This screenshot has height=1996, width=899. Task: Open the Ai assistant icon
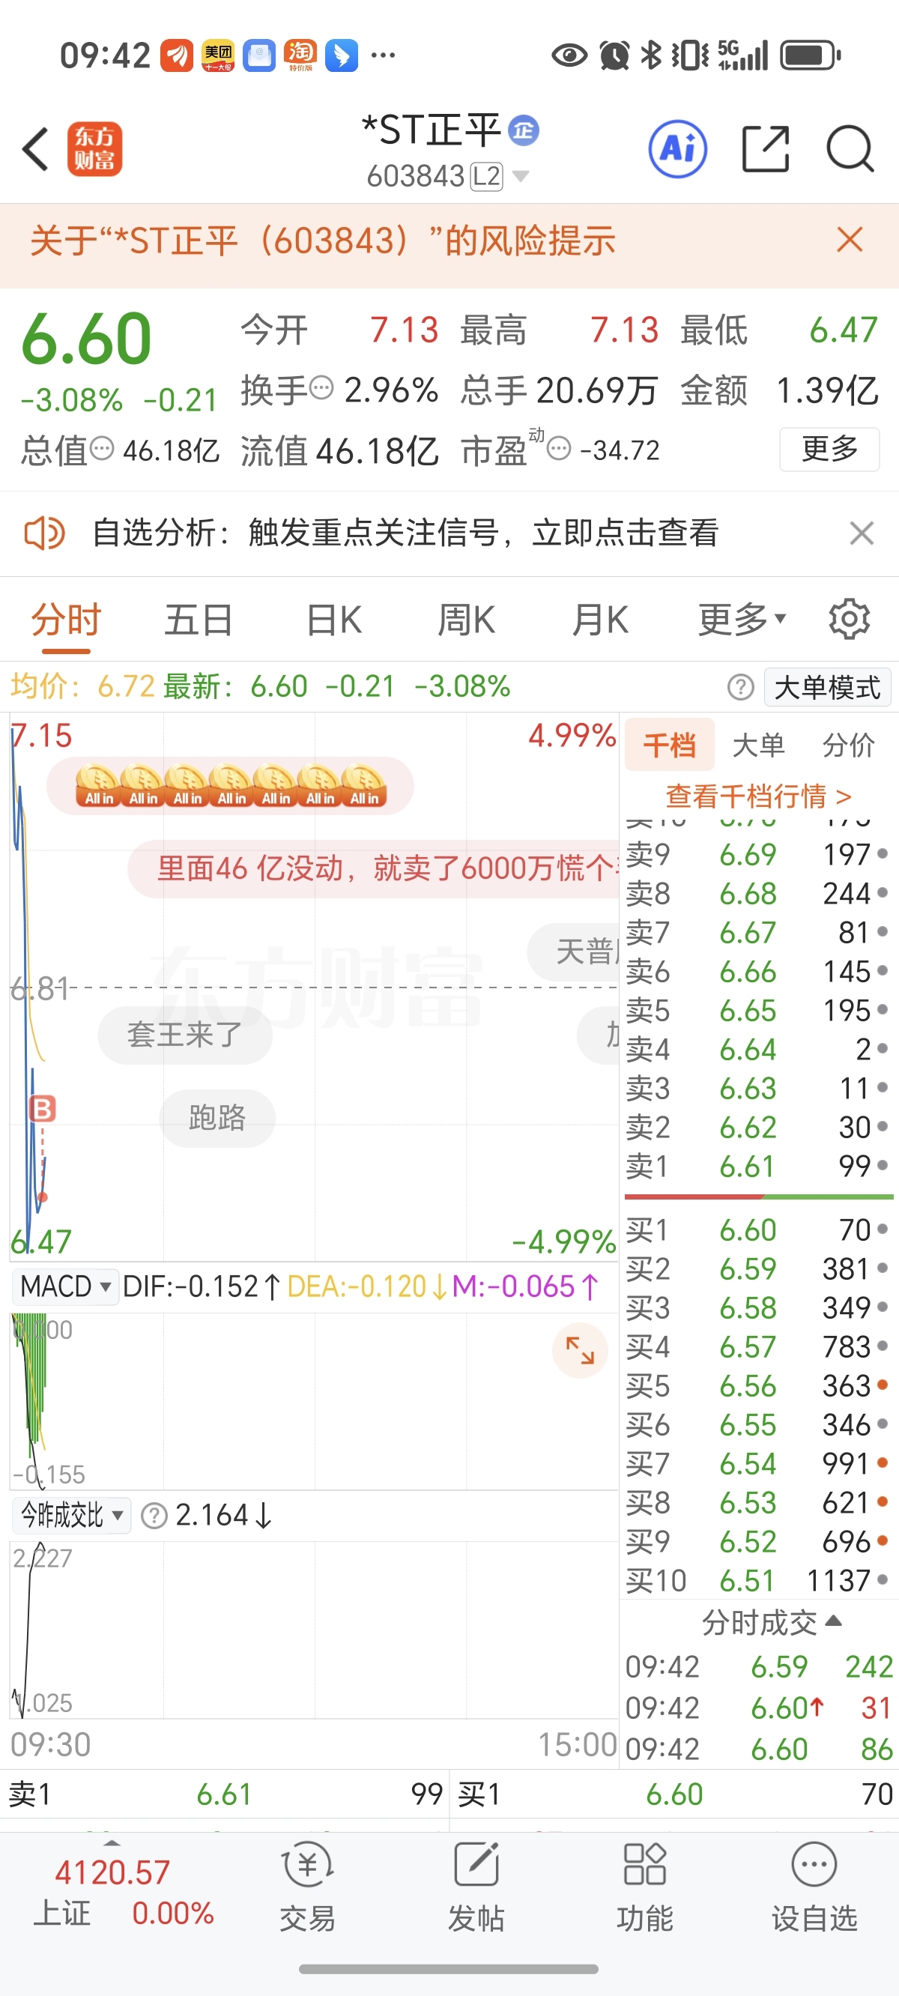coord(677,149)
